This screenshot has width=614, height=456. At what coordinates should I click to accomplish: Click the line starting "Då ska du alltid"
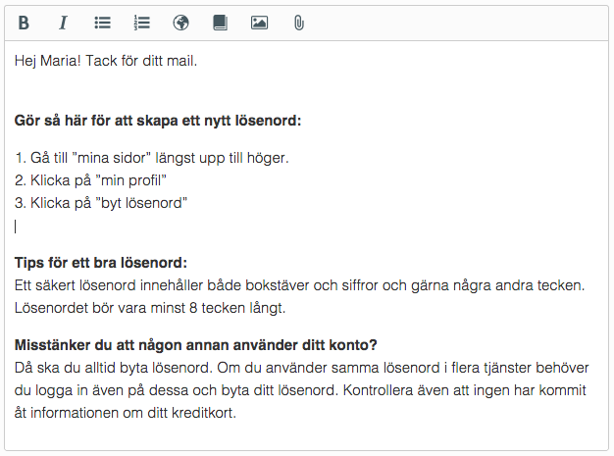point(304,368)
